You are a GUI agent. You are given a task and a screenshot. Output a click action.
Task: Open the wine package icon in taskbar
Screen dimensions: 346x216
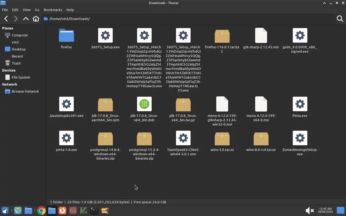pyautogui.click(x=105, y=211)
